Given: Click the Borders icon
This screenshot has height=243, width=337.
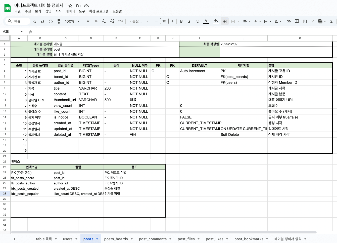Looking at the screenshot, I should [x=225, y=21].
